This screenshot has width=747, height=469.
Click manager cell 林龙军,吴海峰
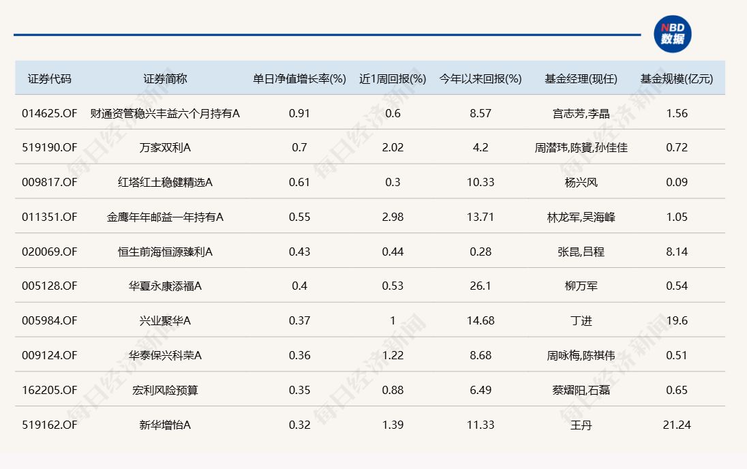point(581,217)
